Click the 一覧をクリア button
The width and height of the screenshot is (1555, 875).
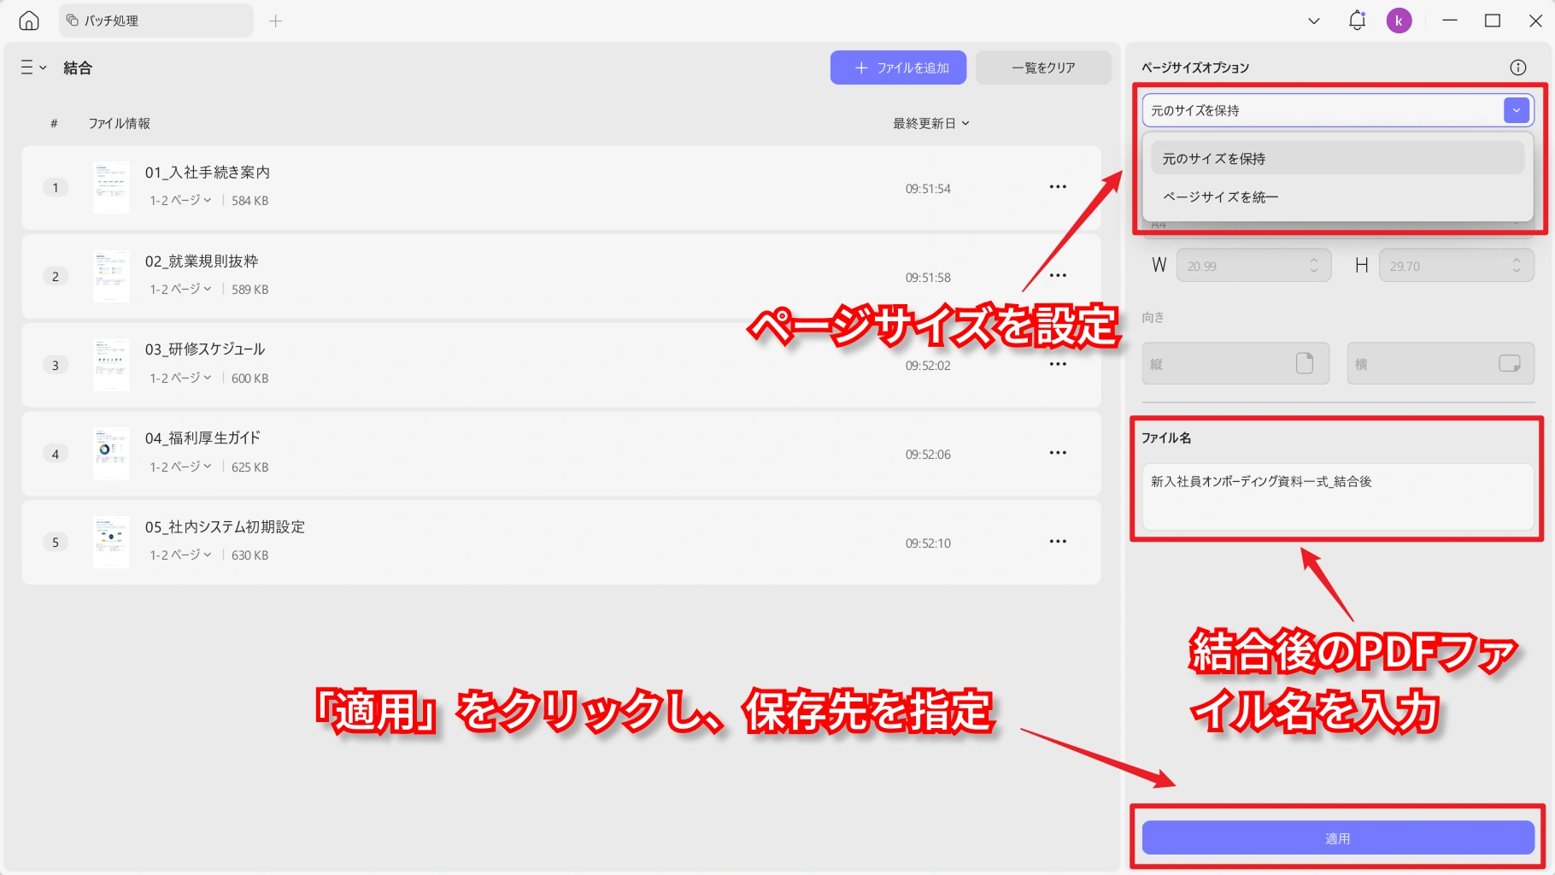click(x=1043, y=68)
